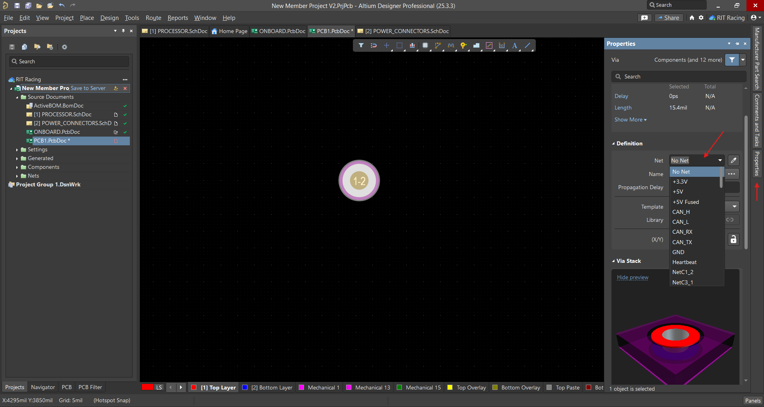Expand the Generated folder in project tree
This screenshot has width=764, height=407.
pyautogui.click(x=17, y=158)
